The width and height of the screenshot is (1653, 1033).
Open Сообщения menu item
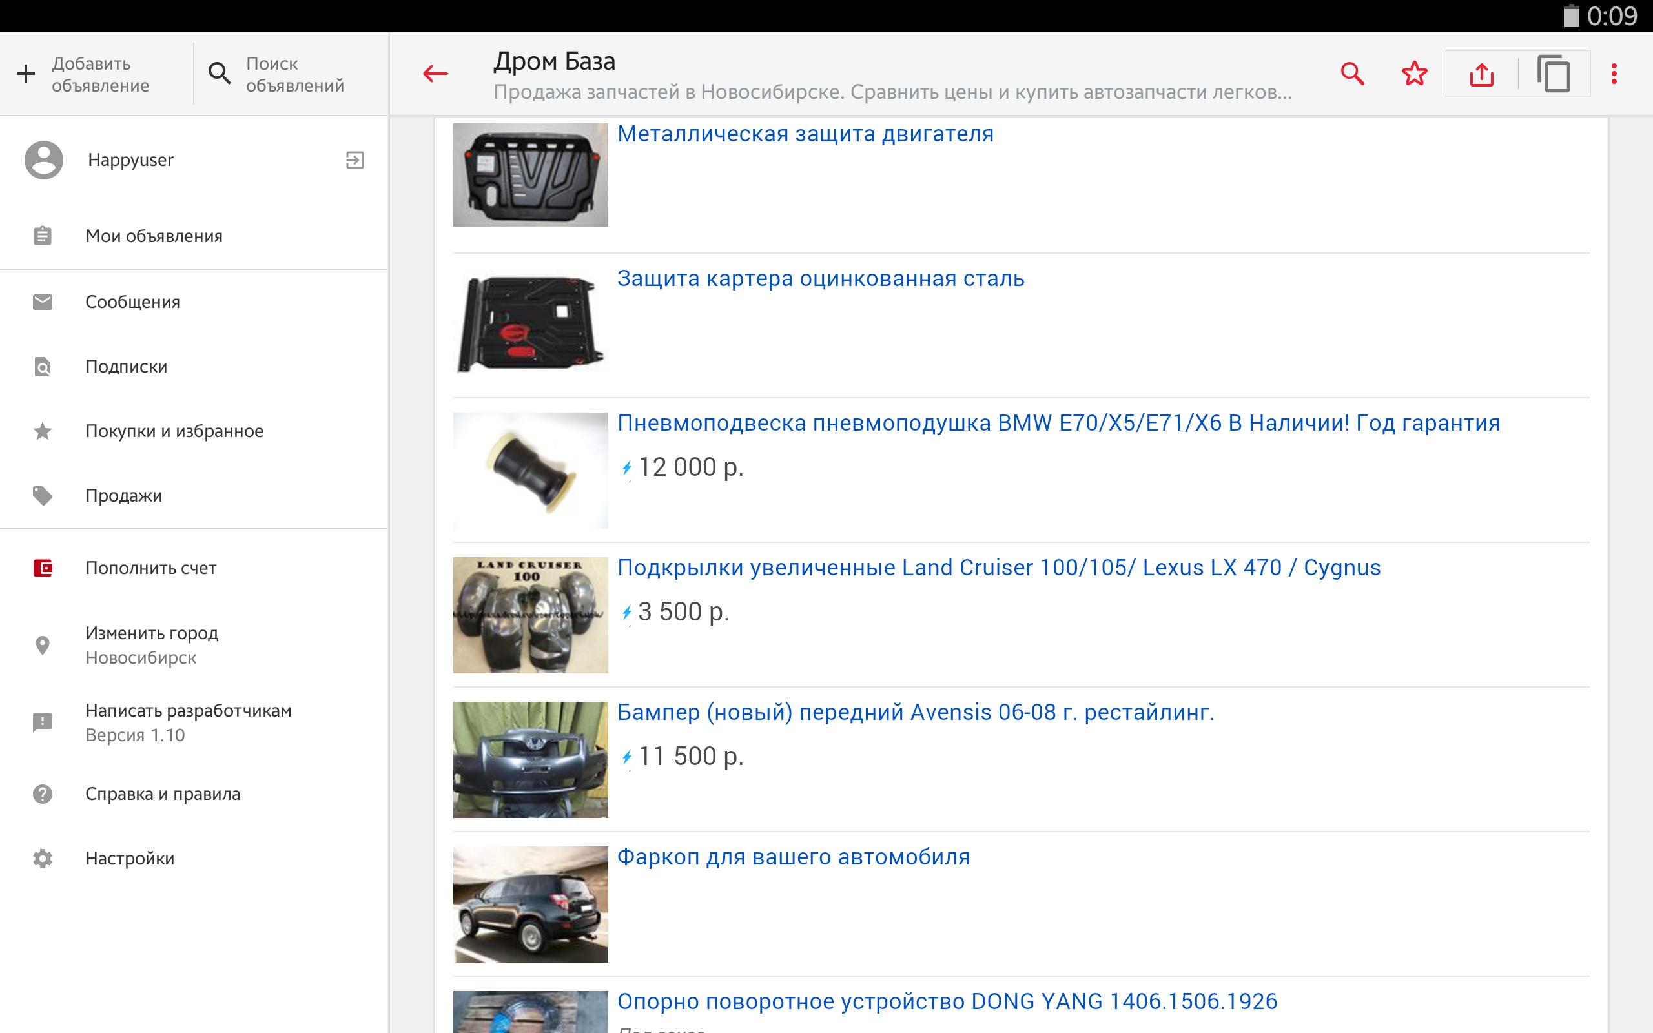click(194, 302)
